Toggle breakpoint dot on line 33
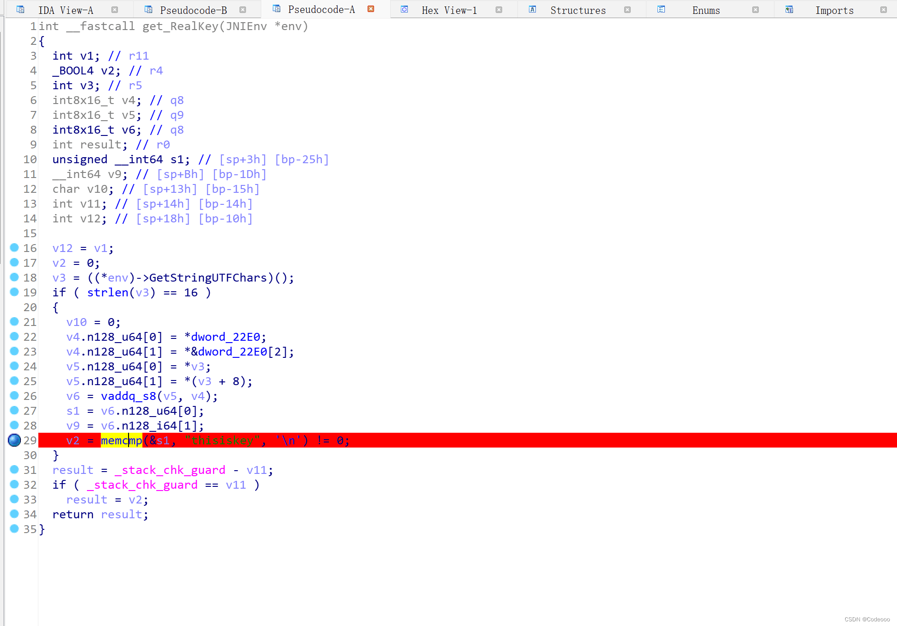The width and height of the screenshot is (897, 626). pyautogui.click(x=14, y=499)
